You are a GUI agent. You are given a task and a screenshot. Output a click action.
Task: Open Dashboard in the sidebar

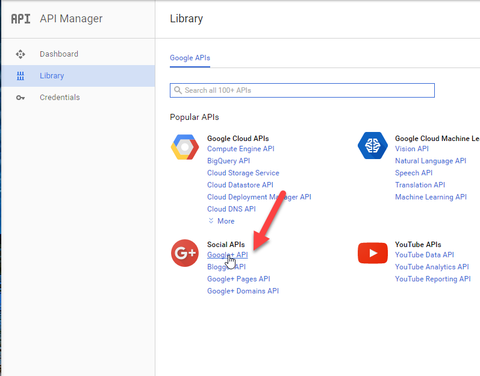[x=78, y=54]
